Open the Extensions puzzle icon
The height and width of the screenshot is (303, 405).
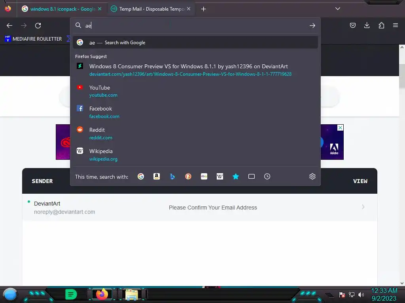381,25
